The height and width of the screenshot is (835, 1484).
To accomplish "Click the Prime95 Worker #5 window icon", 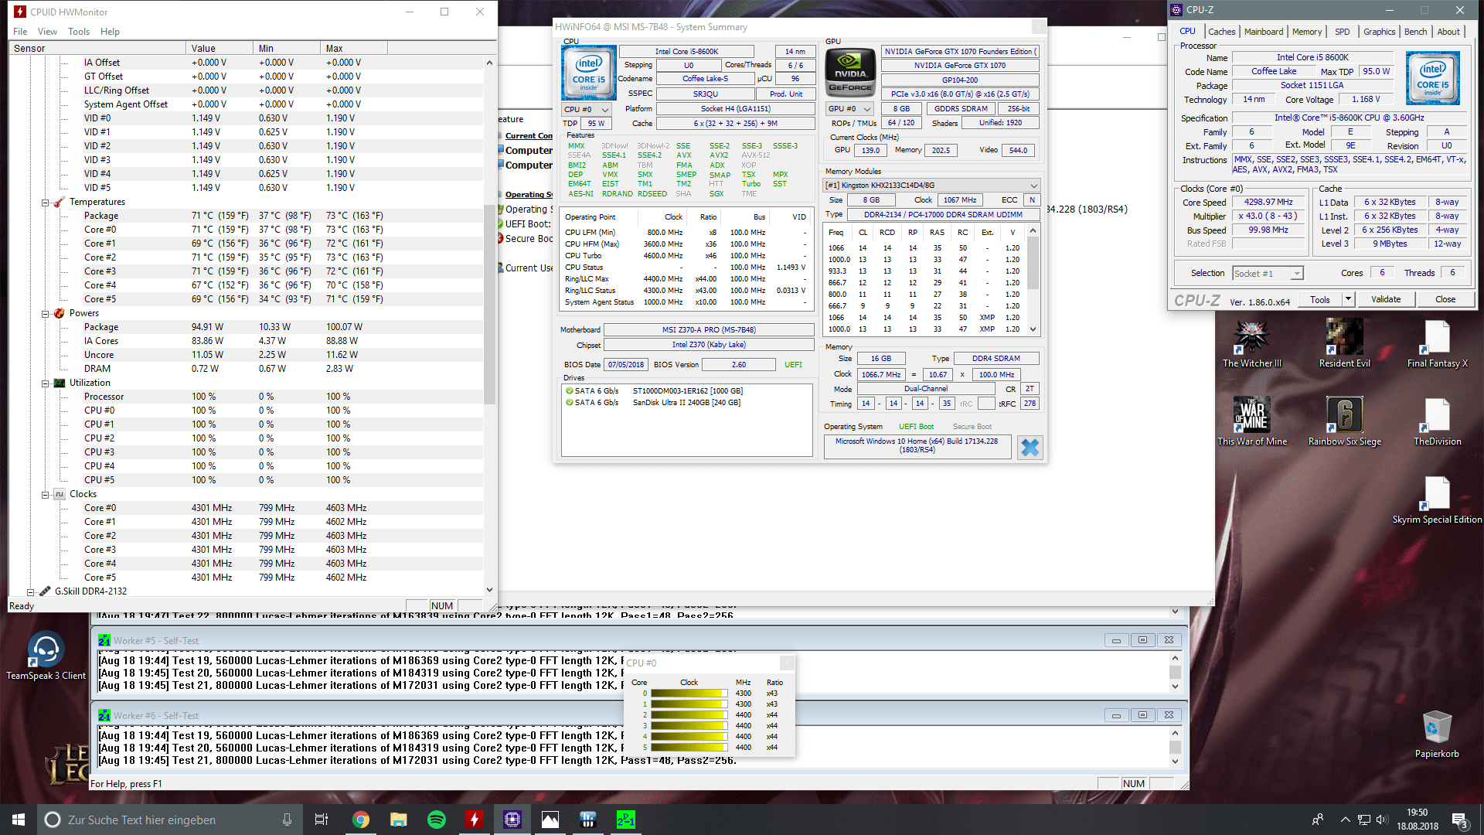I will point(104,641).
